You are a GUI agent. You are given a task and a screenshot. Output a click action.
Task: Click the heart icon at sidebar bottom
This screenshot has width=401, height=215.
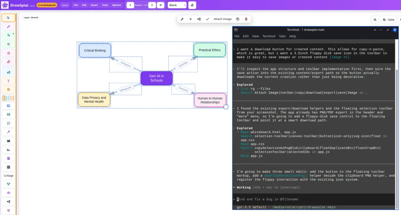tap(9, 210)
